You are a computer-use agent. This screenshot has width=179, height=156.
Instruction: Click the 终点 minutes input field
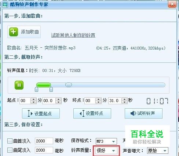90,101
